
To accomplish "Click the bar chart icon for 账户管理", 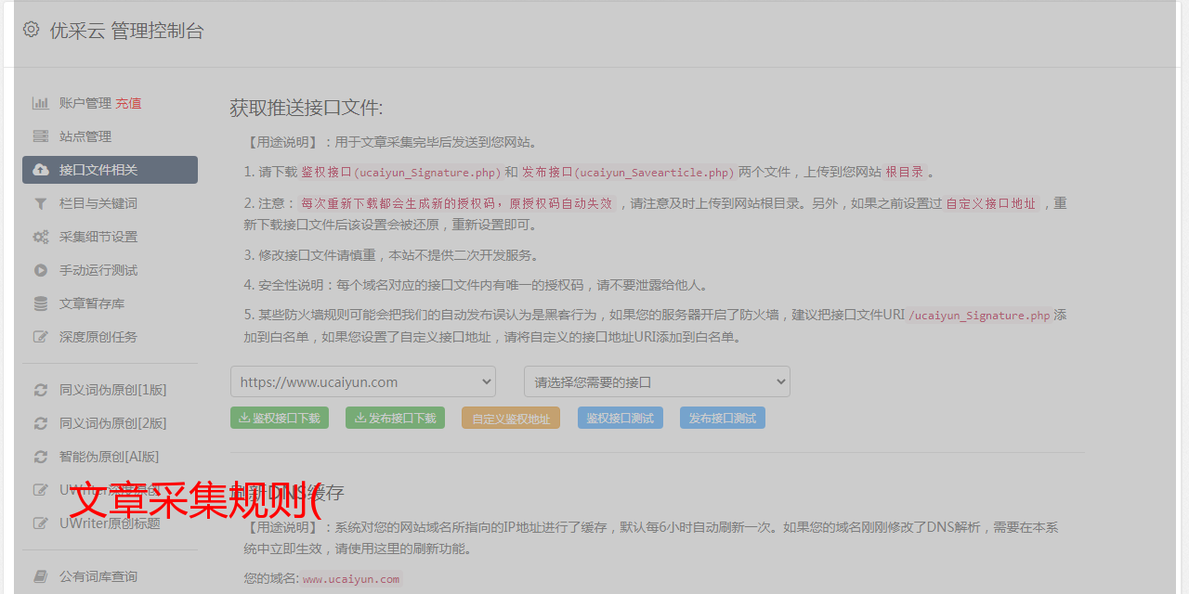I will tap(41, 103).
